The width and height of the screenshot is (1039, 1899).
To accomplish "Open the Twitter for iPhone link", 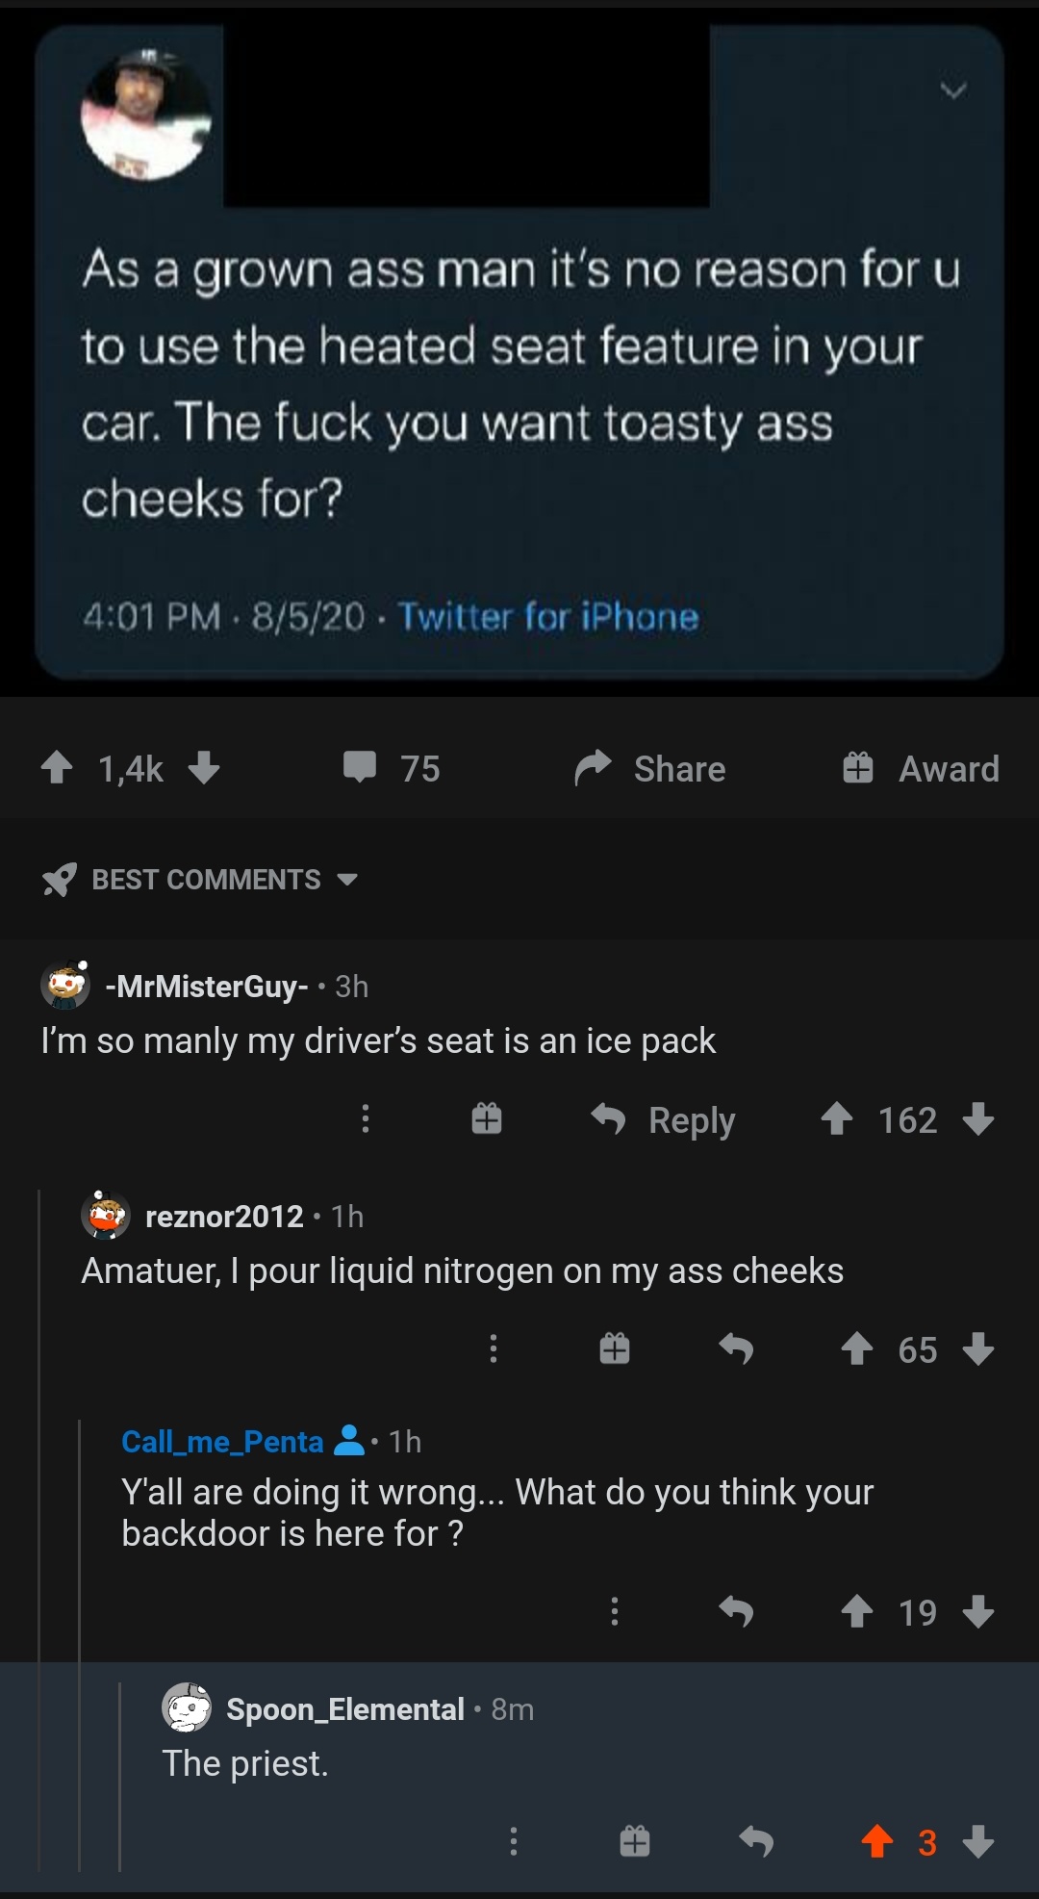I will [548, 616].
